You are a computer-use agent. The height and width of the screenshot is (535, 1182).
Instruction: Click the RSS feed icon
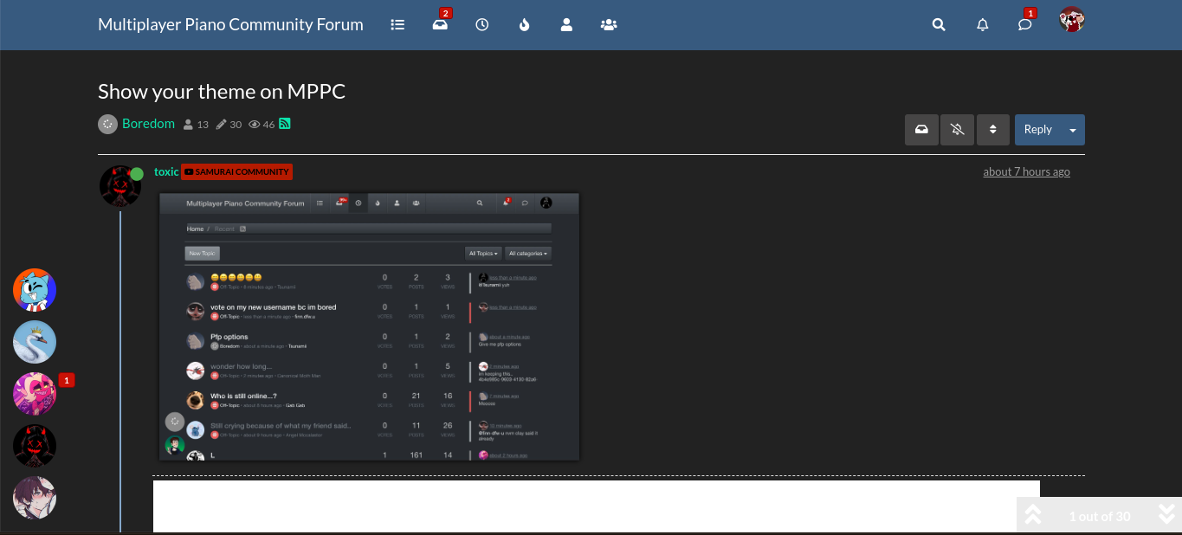click(x=284, y=124)
